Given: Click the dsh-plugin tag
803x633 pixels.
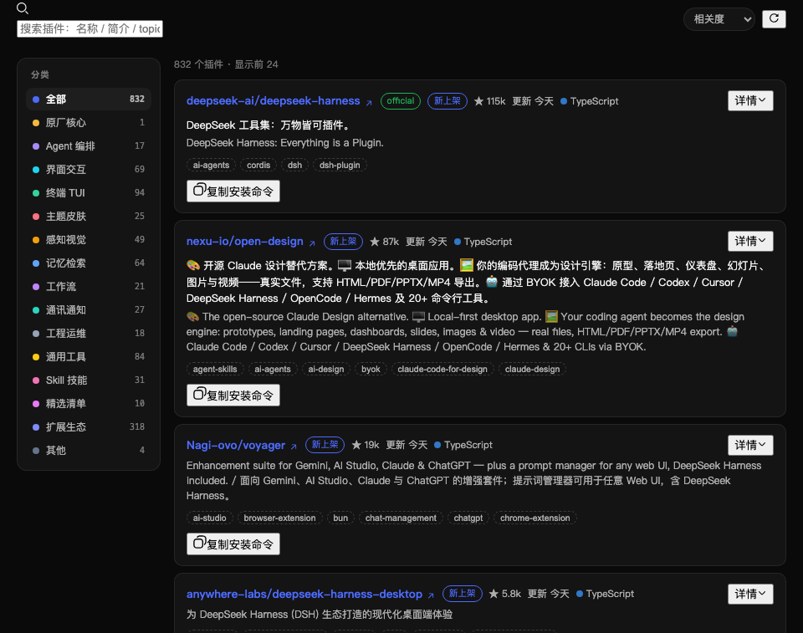Looking at the screenshot, I should 340,165.
